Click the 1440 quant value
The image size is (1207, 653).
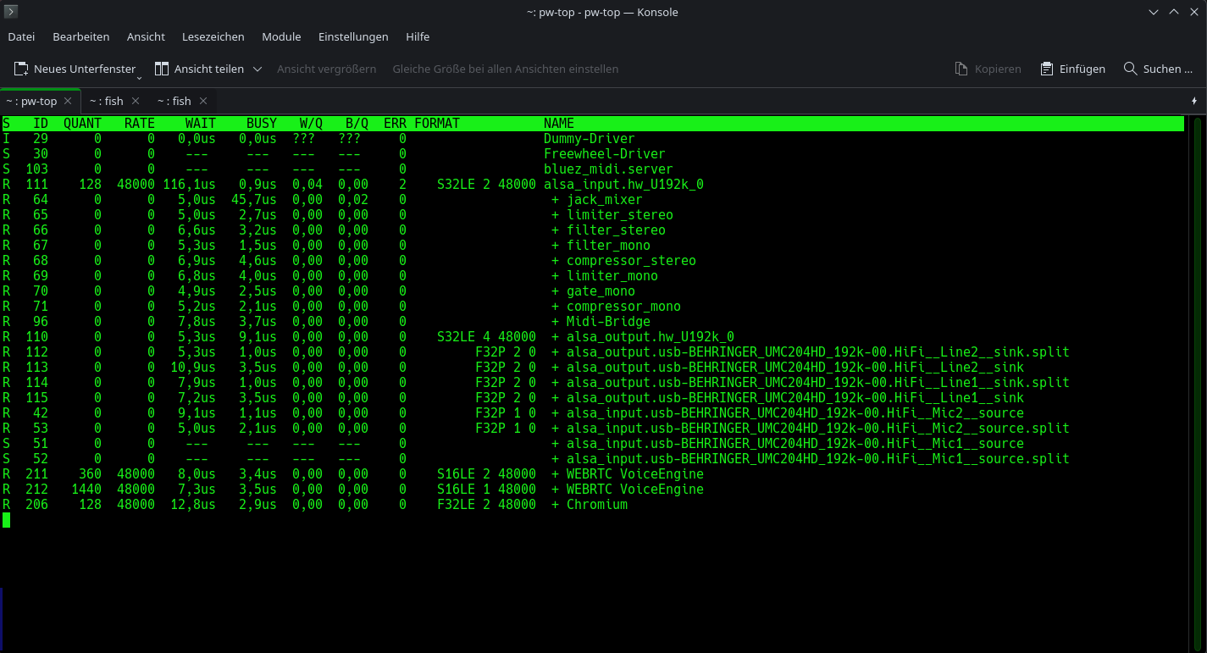pyautogui.click(x=86, y=490)
